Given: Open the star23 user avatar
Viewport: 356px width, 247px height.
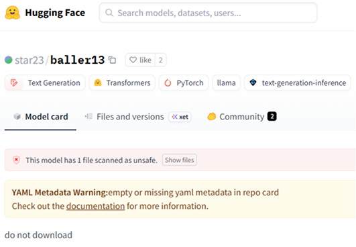Looking at the screenshot, I should click(x=9, y=60).
